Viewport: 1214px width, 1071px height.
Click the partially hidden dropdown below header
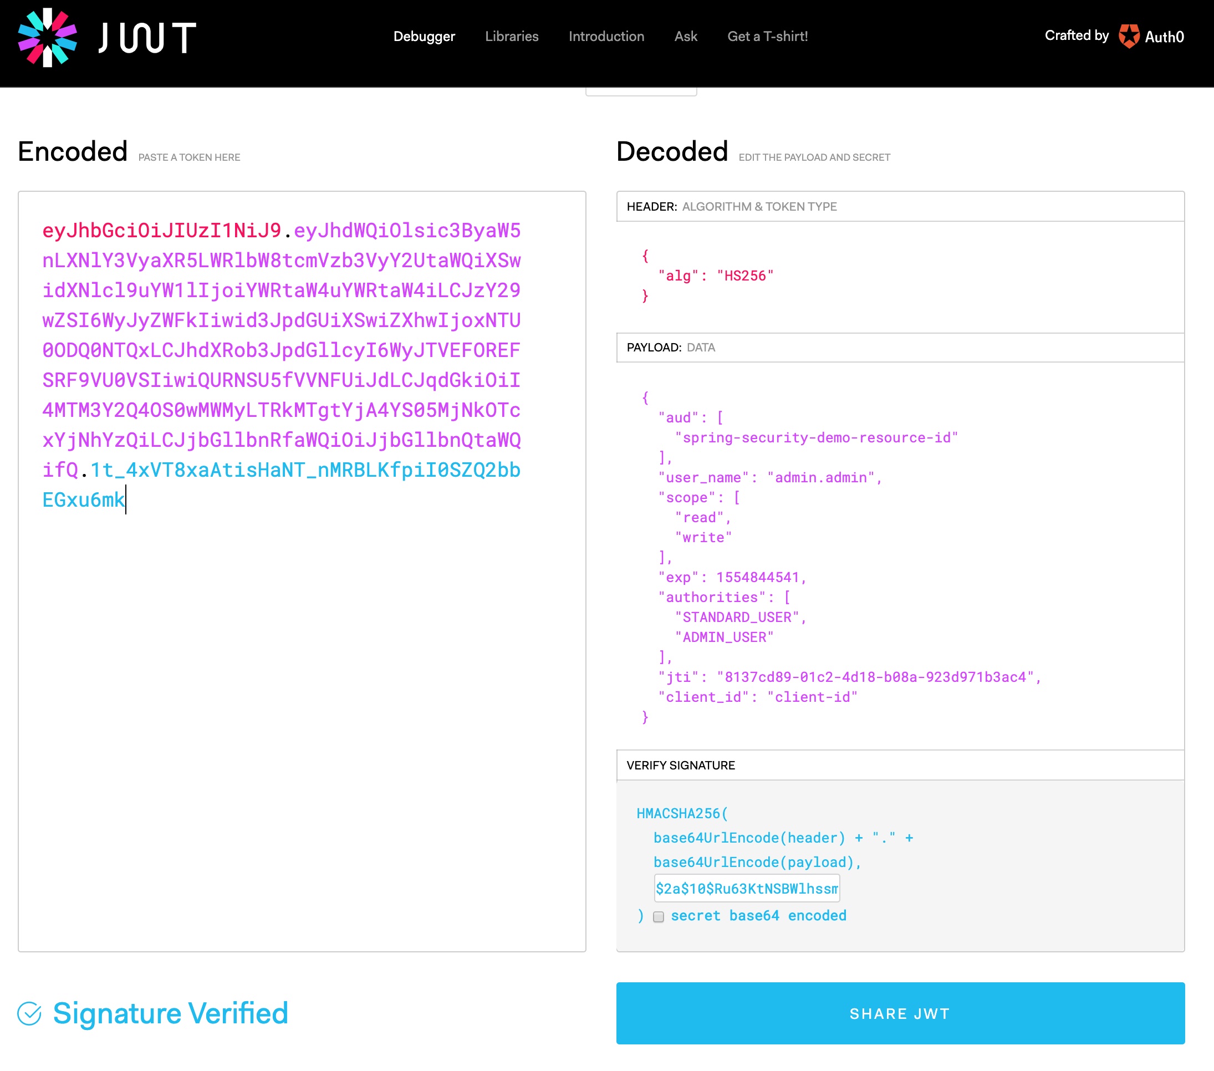tap(640, 92)
